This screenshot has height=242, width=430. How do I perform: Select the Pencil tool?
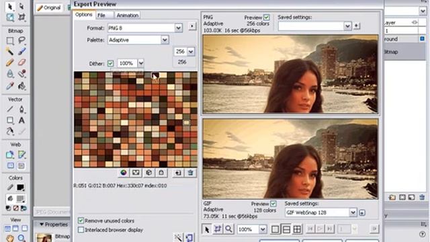(x=10, y=63)
